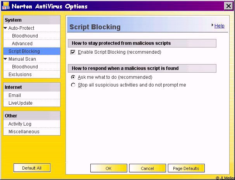Open the Activity Log page
The width and height of the screenshot is (235, 180).
20,124
